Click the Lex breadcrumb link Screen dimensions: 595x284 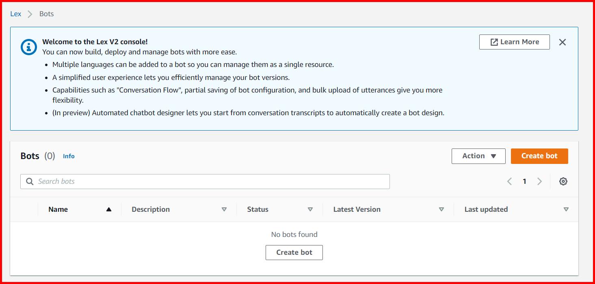(15, 13)
